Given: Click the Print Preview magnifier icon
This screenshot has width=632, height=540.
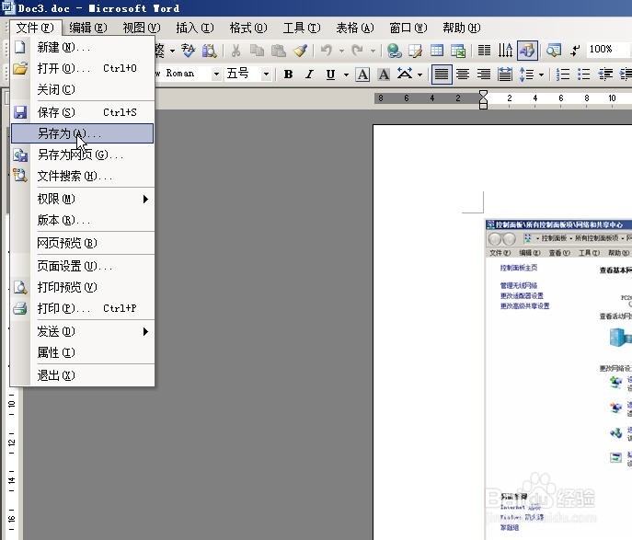Looking at the screenshot, I should click(x=20, y=287).
